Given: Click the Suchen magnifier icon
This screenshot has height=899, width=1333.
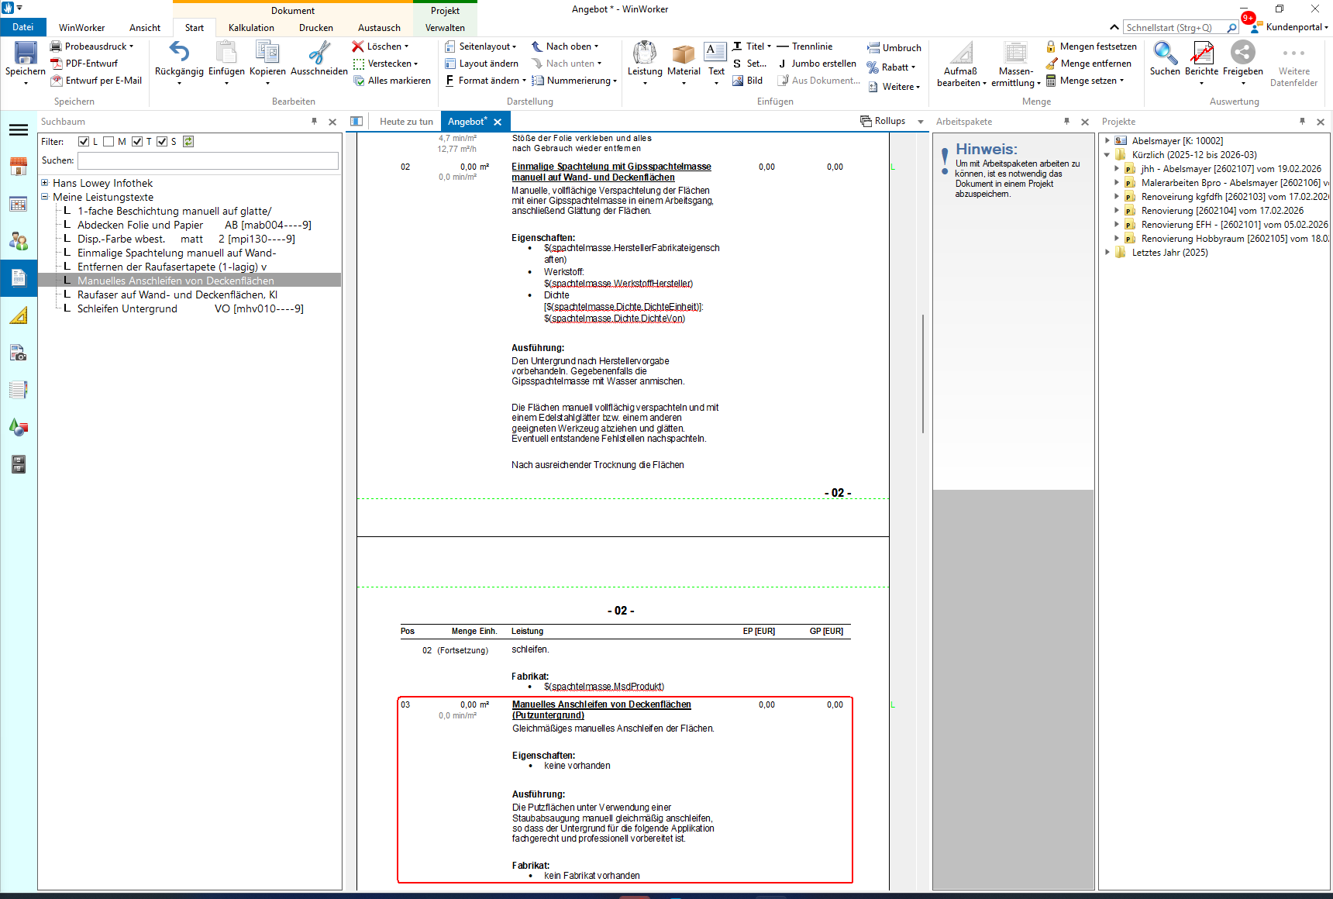Looking at the screenshot, I should tap(1164, 53).
